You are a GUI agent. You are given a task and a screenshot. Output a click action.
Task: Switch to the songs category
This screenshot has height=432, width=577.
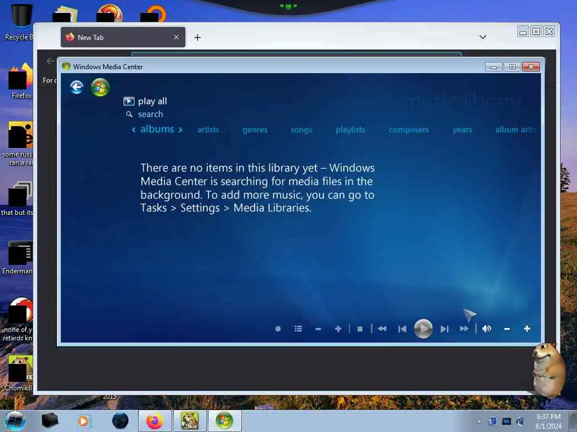pyautogui.click(x=301, y=130)
